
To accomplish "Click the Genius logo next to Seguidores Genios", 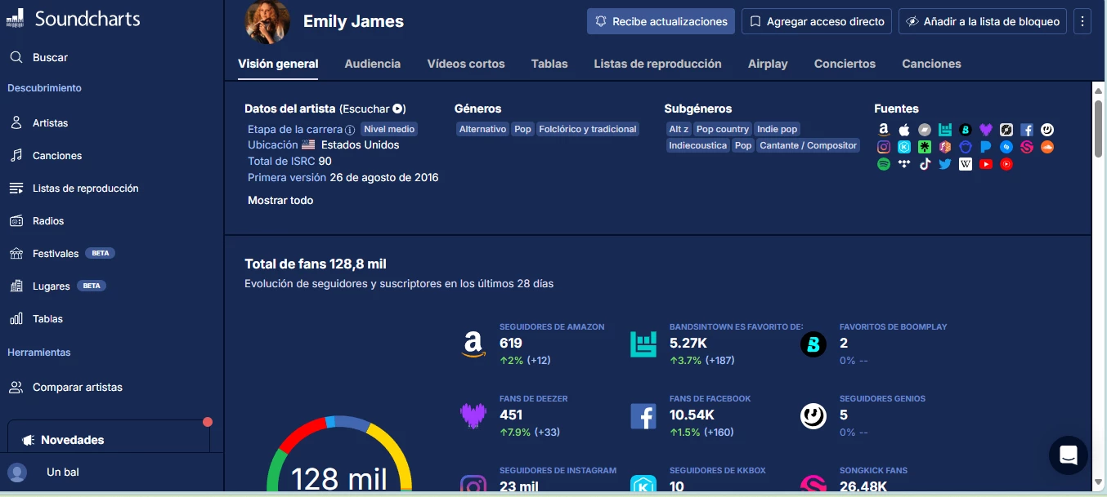I will tap(813, 416).
